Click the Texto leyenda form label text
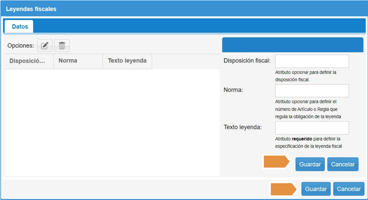 pos(242,127)
